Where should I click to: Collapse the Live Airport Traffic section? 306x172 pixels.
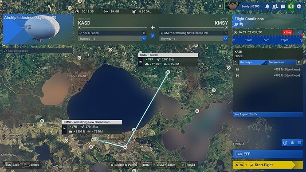click(x=267, y=114)
